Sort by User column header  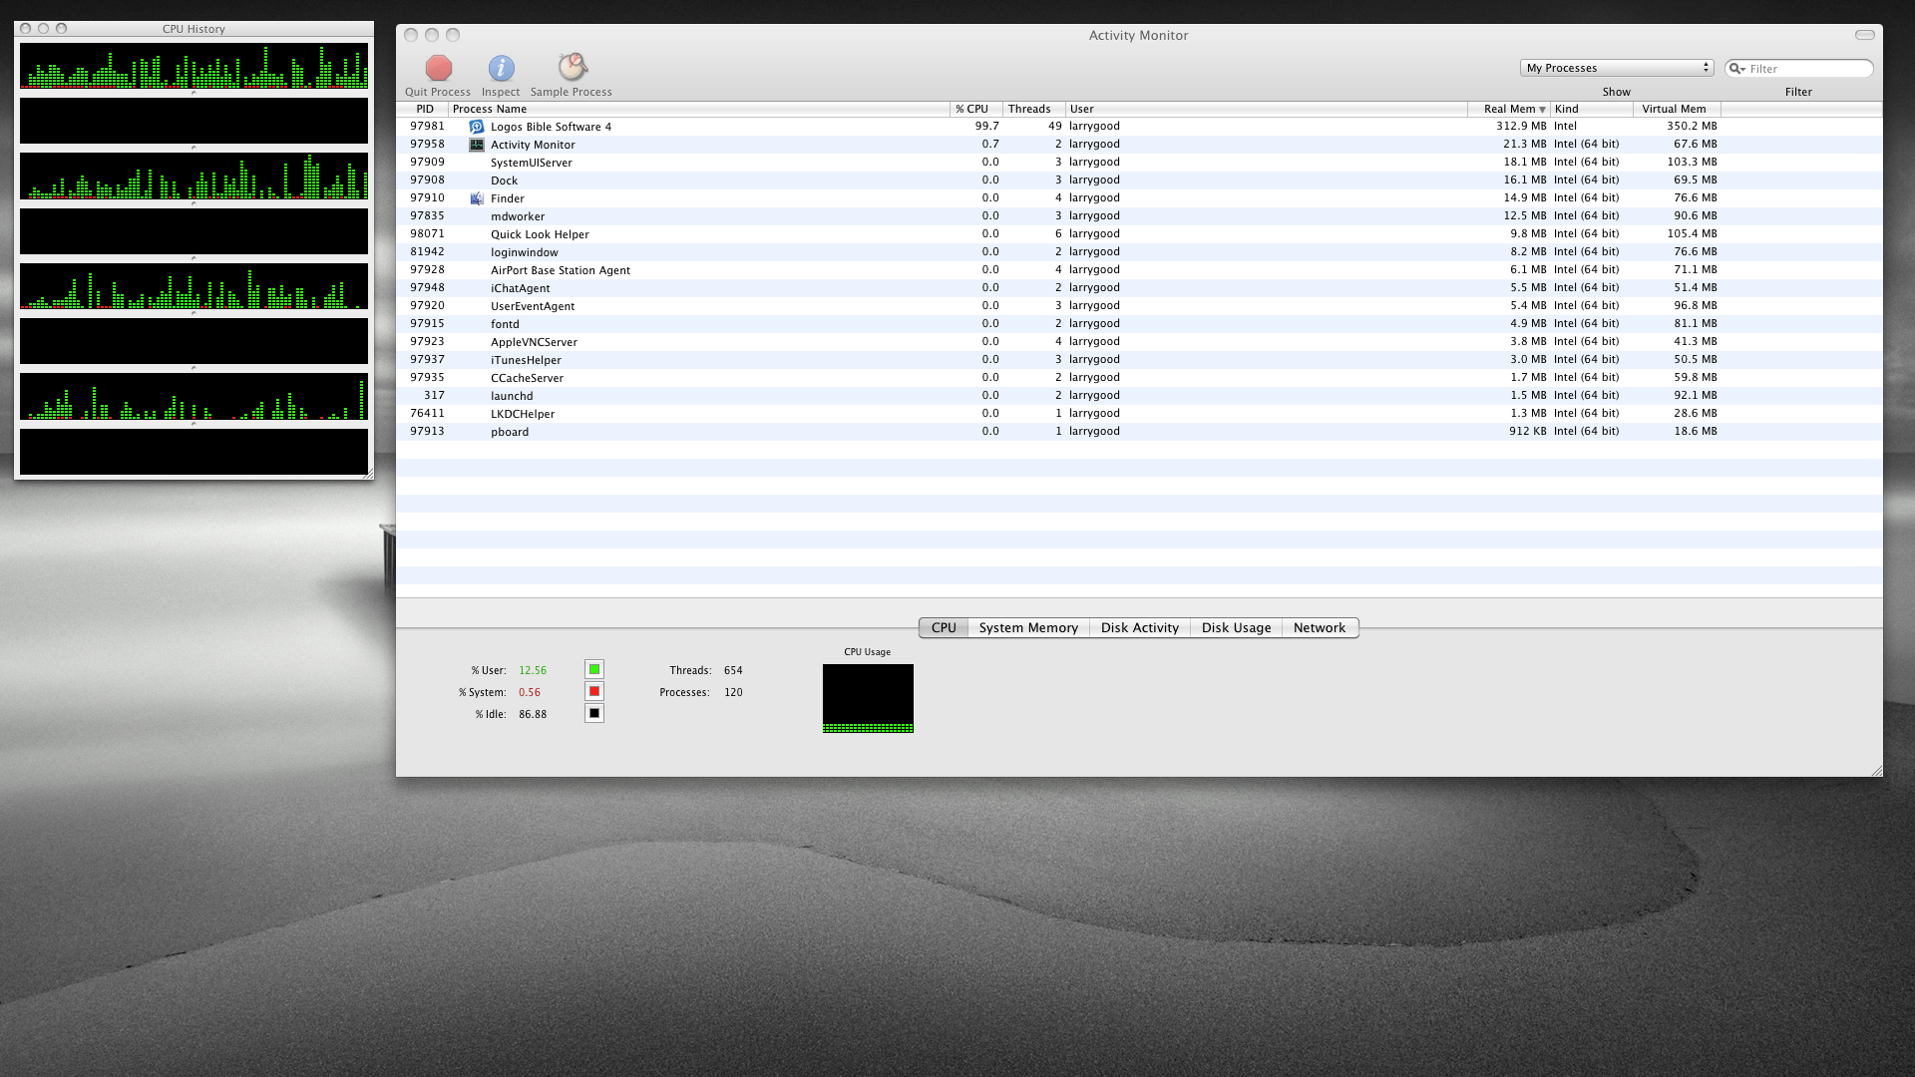[1266, 109]
